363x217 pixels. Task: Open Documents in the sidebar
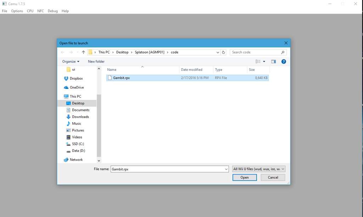80,110
